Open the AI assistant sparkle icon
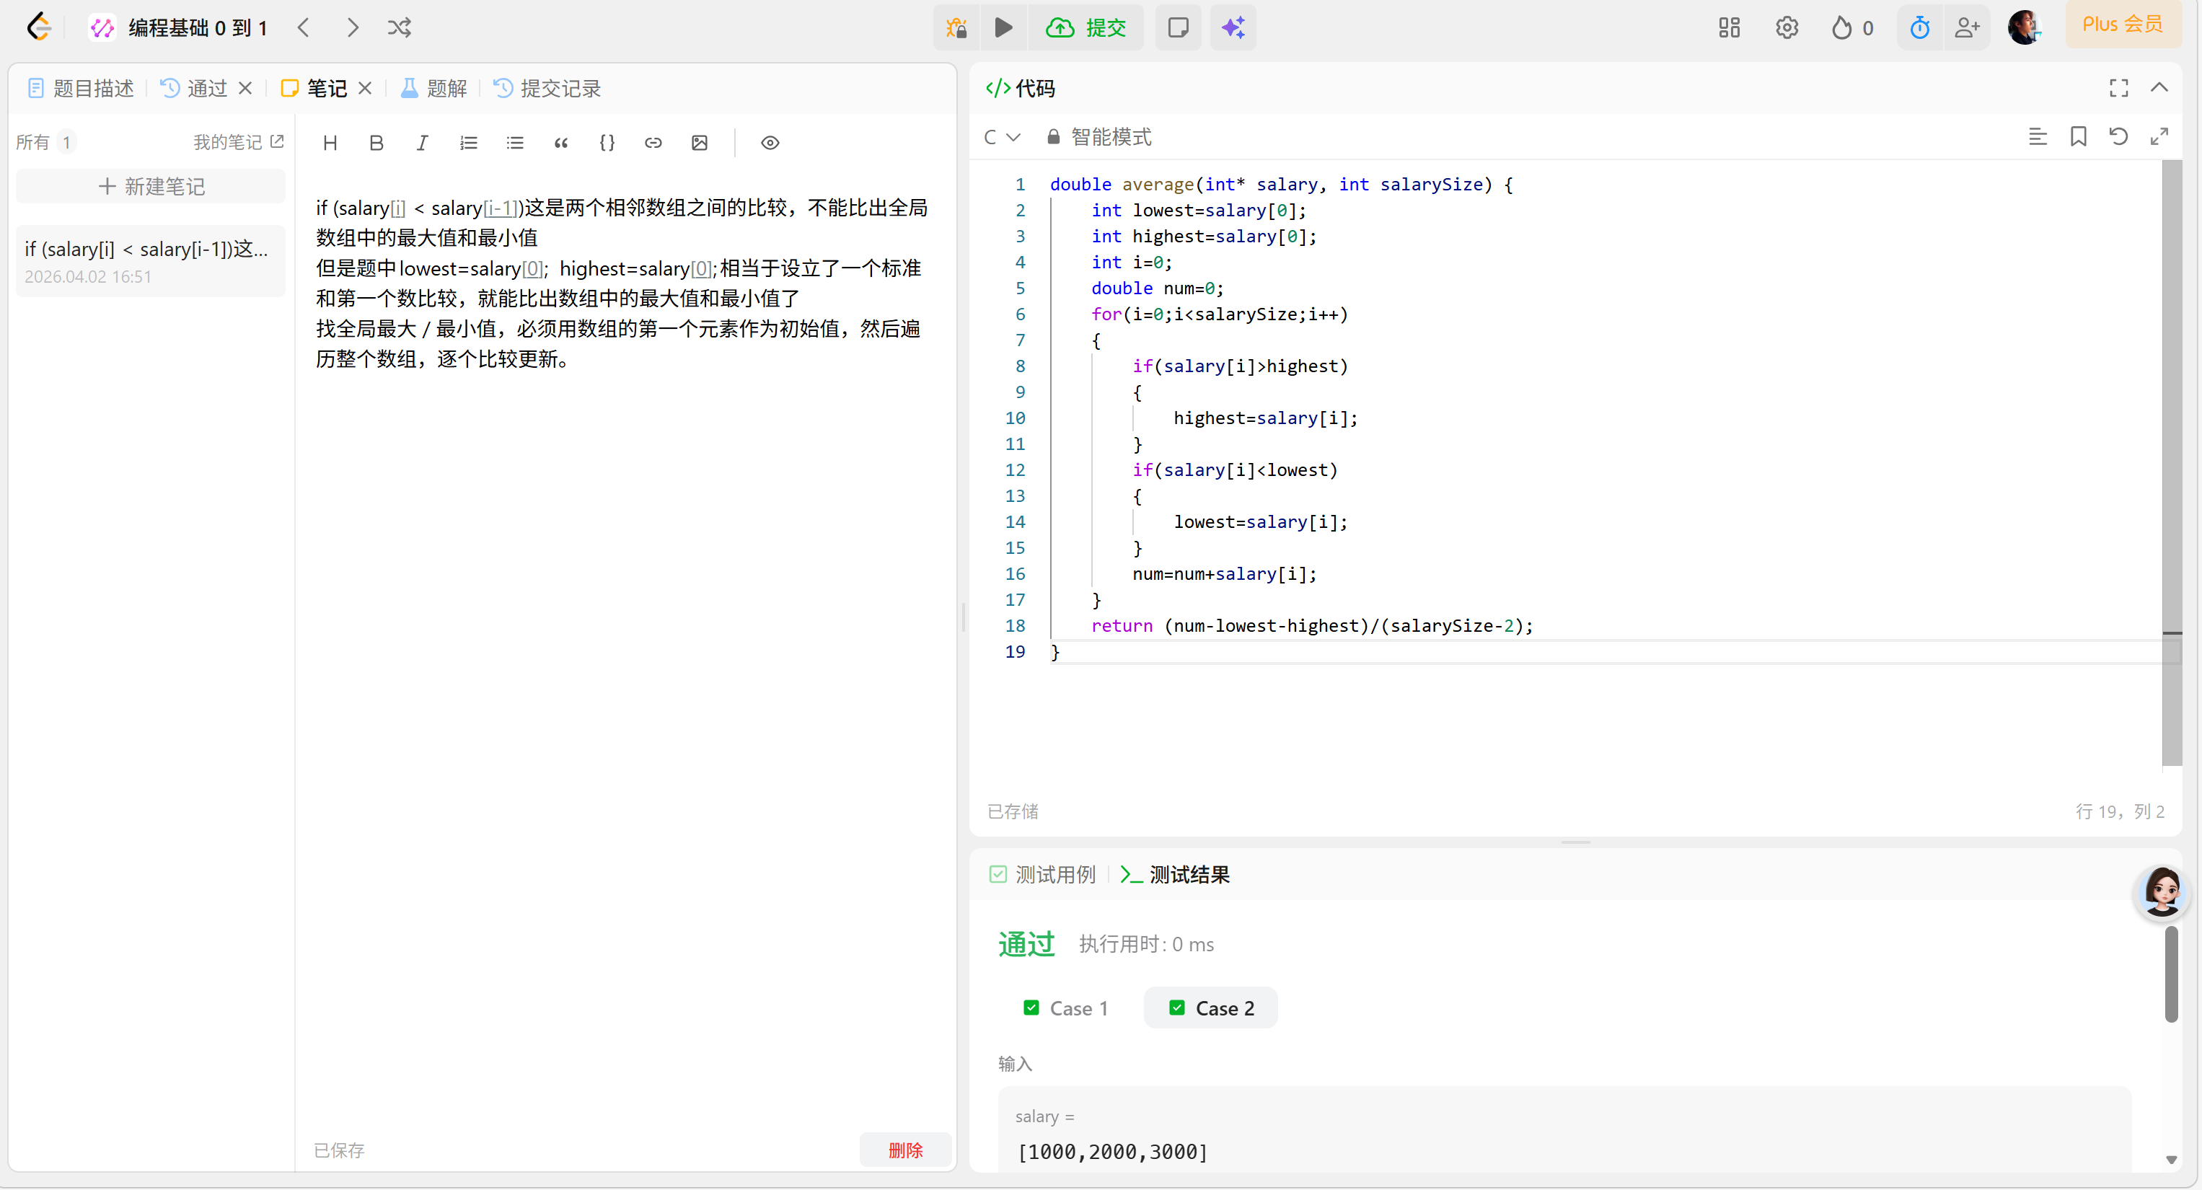The image size is (2202, 1190). tap(1233, 27)
